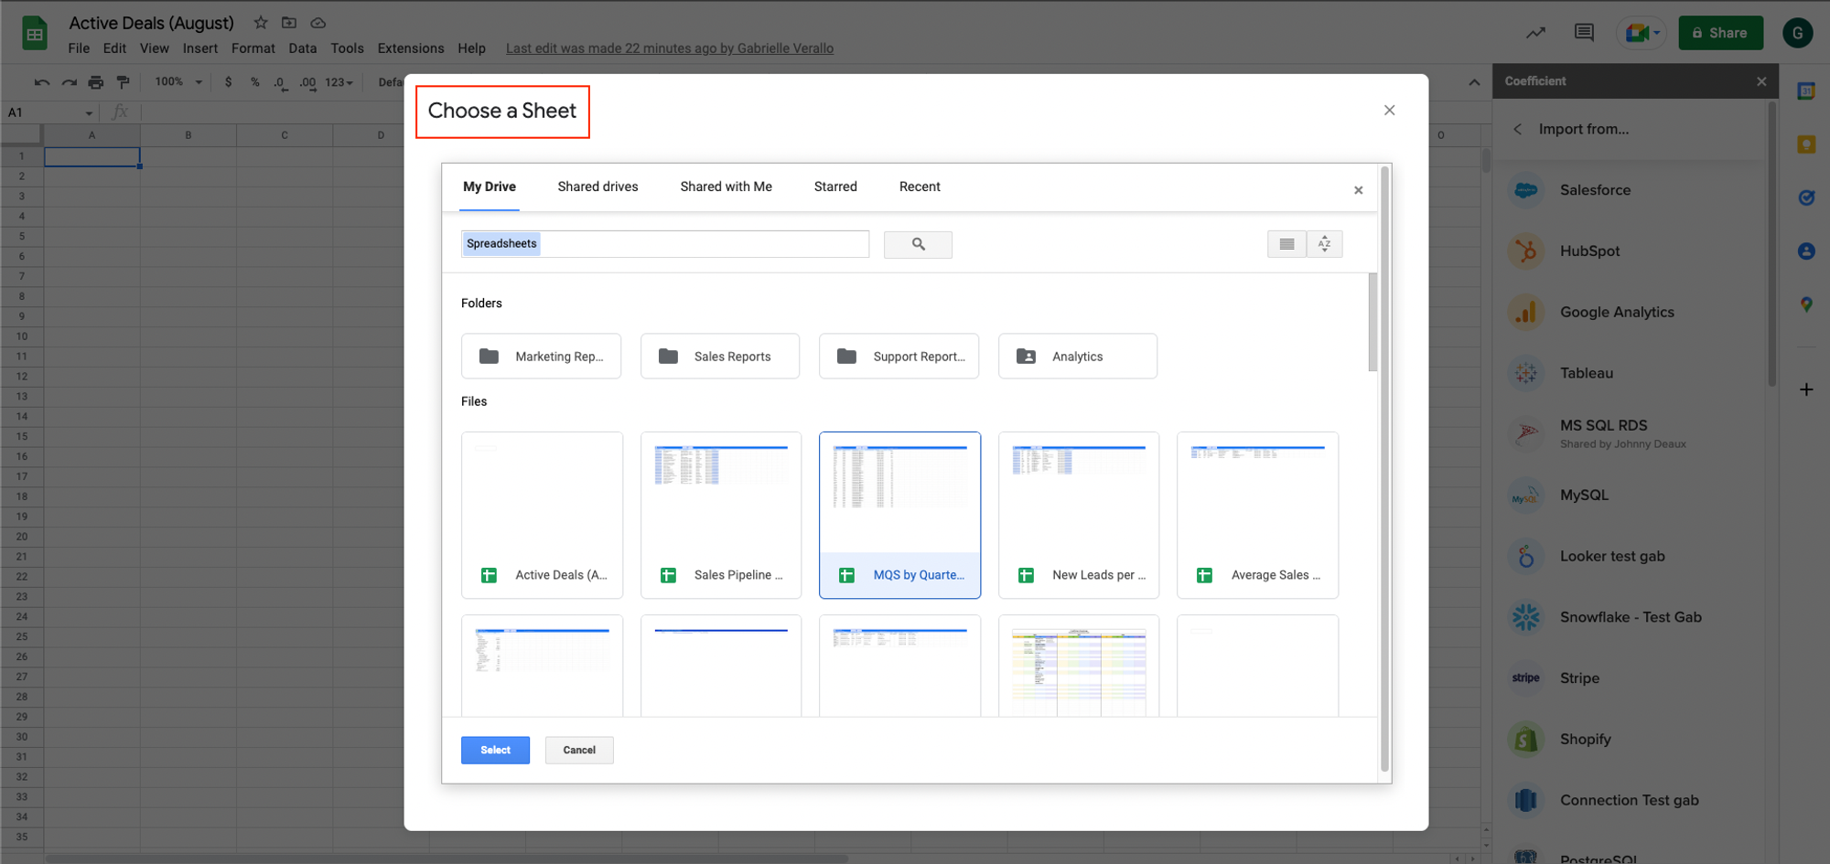Open the Calendar side panel icon
Viewport: 1830px width, 864px height.
pos(1806,91)
